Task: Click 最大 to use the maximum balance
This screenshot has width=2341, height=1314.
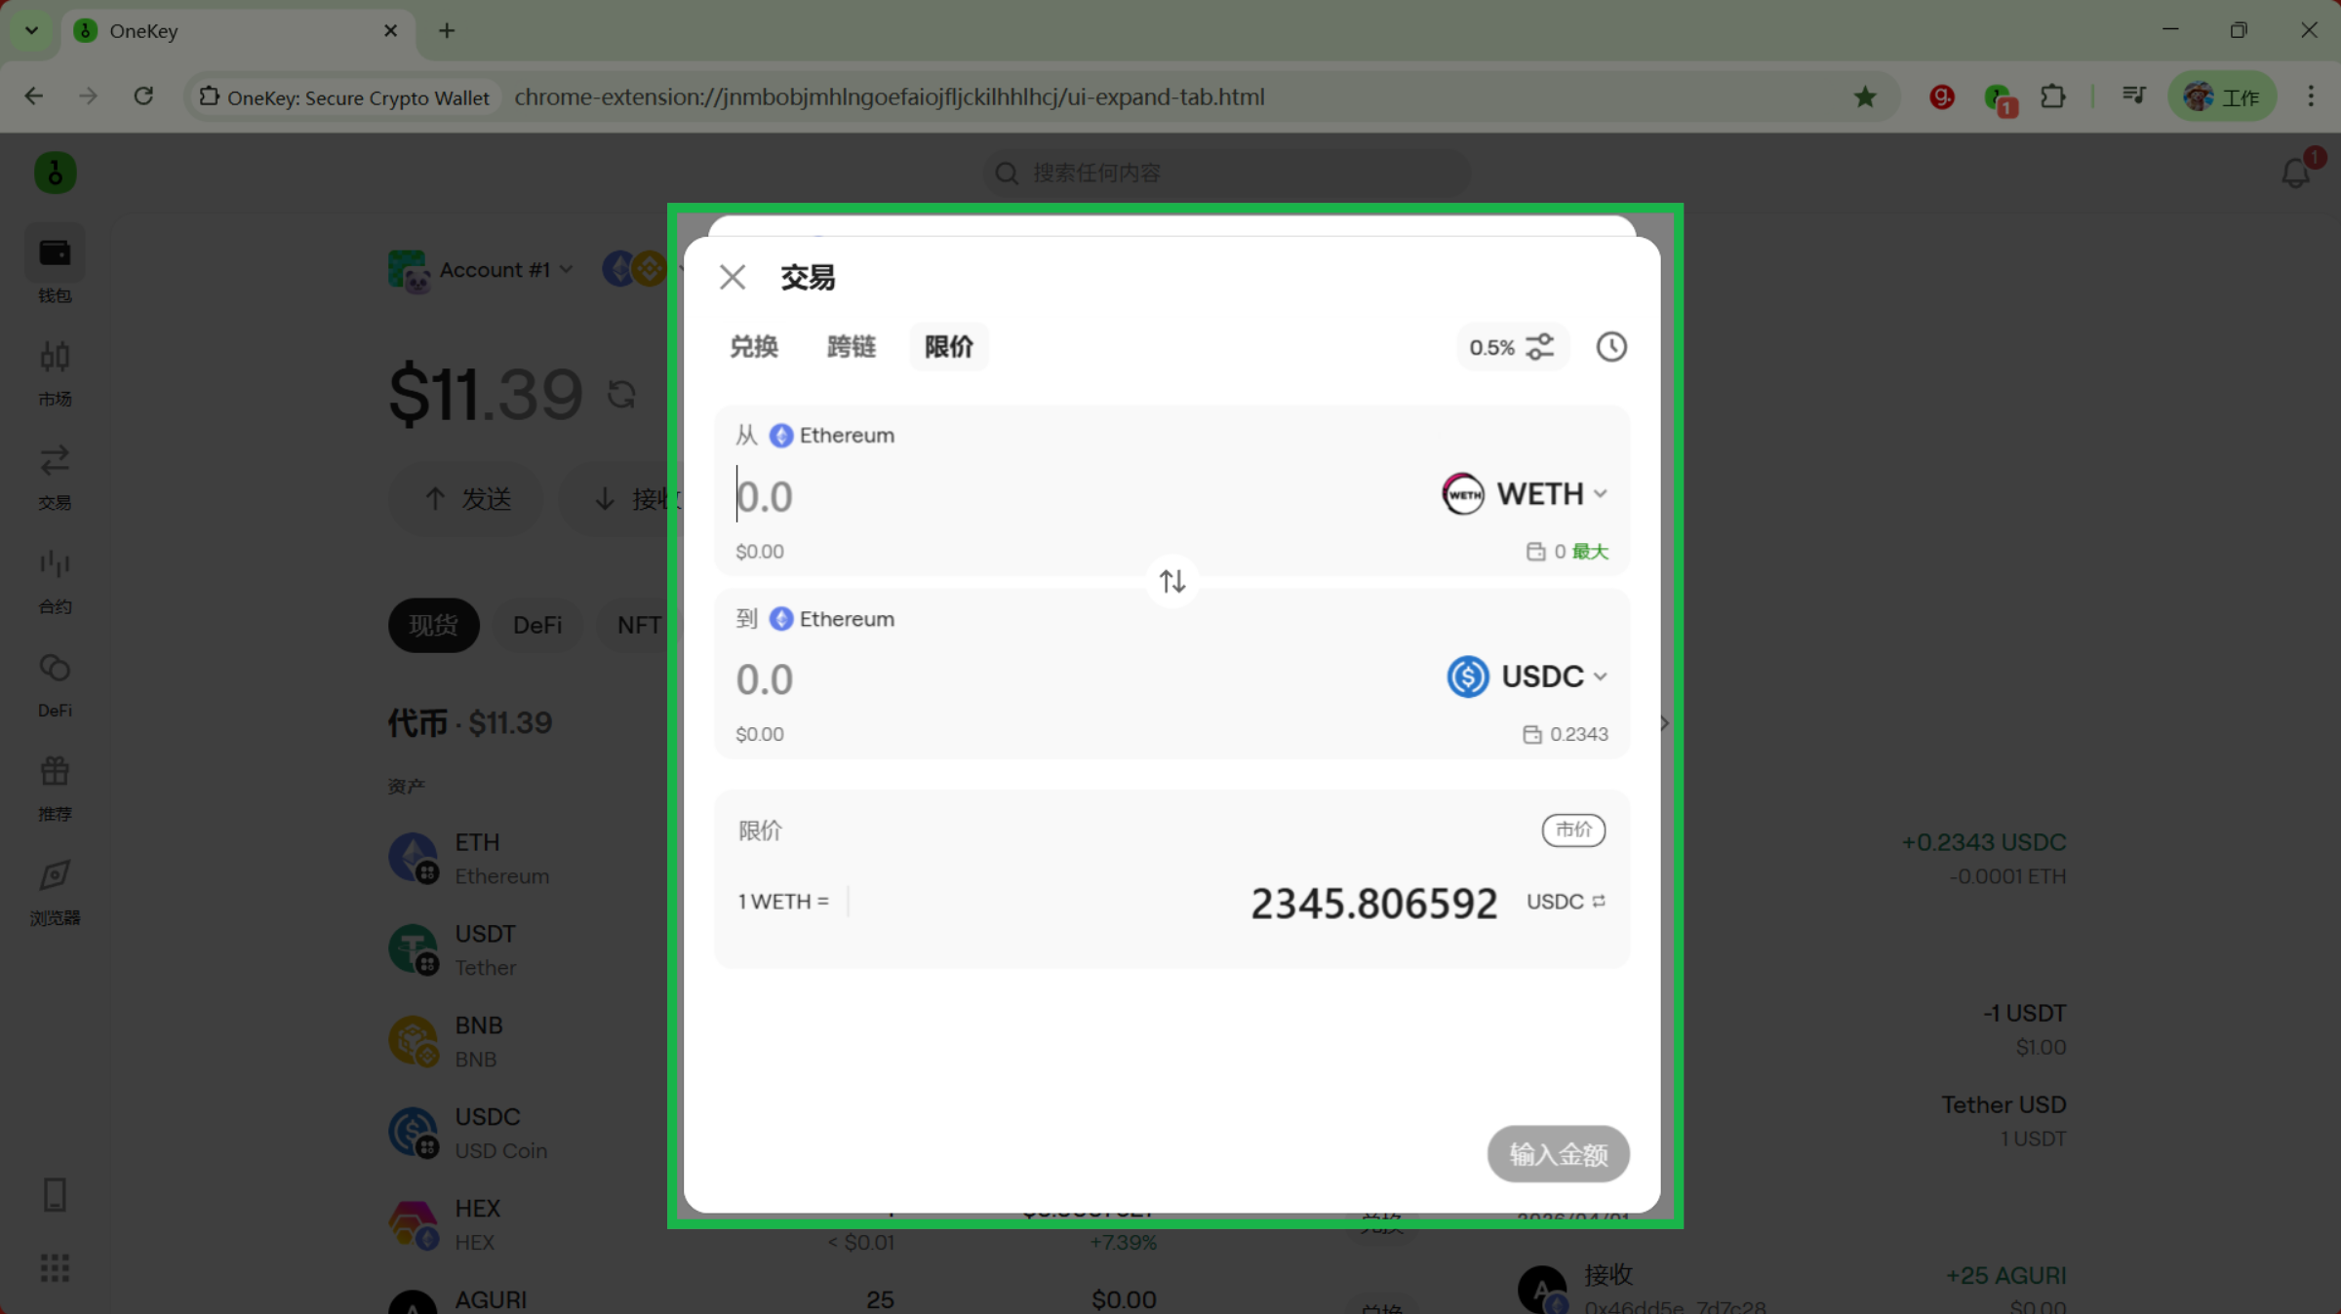Action: pos(1590,552)
